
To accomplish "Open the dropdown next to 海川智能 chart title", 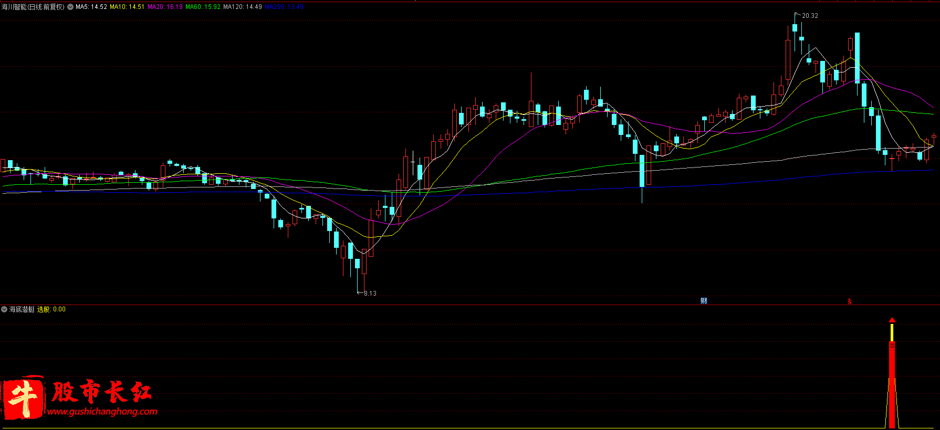I will coord(70,7).
